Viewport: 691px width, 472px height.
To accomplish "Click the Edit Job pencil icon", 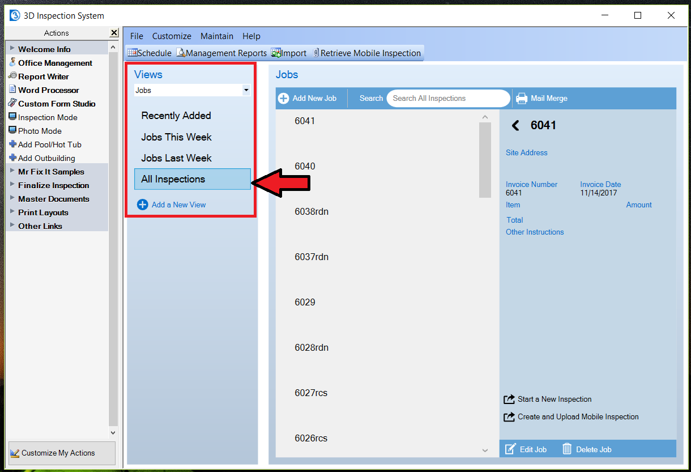I will pos(510,449).
